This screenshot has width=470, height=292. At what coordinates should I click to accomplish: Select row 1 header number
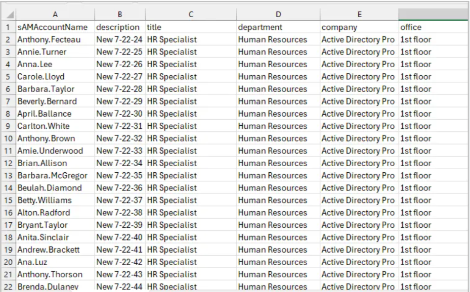coord(8,27)
